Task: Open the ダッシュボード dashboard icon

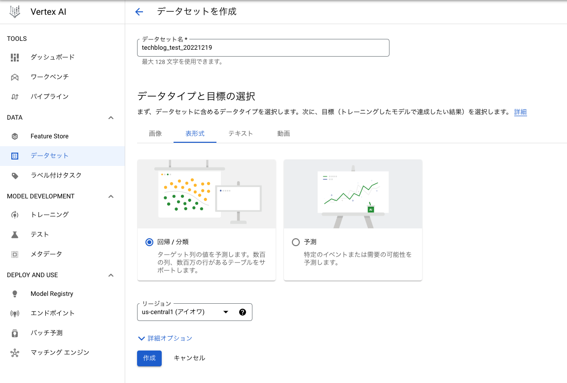Action: click(15, 57)
